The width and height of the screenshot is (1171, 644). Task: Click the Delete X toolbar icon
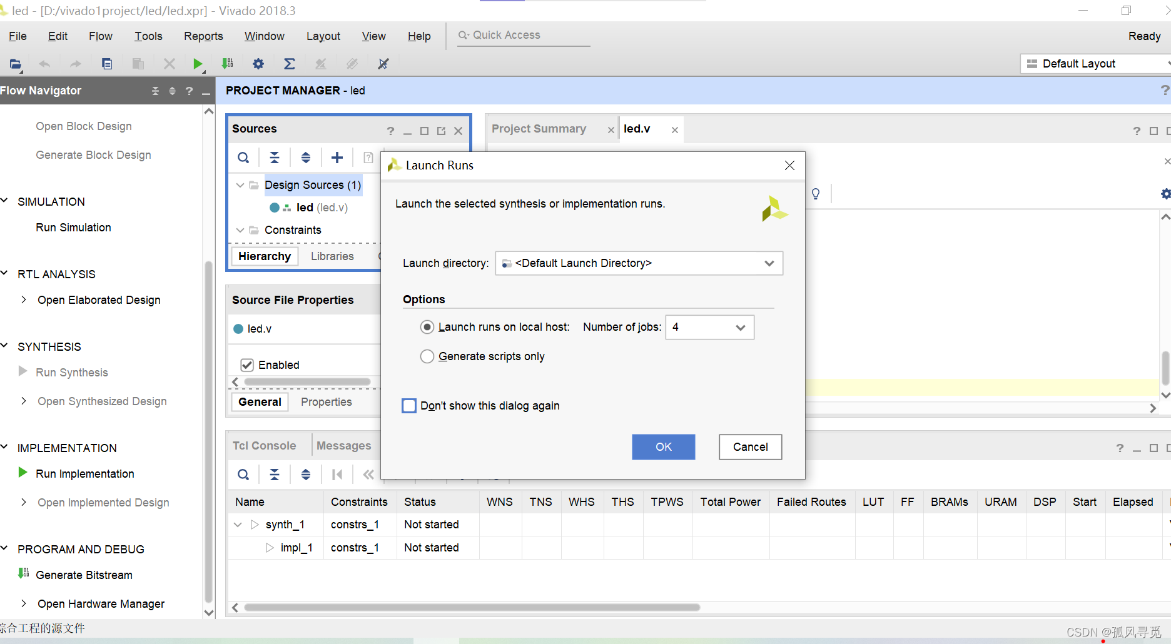click(x=169, y=64)
